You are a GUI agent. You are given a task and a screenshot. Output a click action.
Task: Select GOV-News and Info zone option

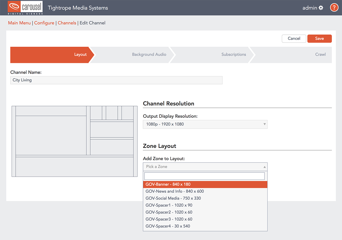pos(175,191)
